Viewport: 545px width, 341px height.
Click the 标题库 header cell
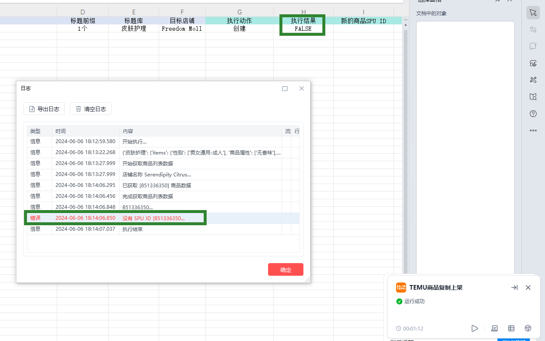tap(134, 21)
